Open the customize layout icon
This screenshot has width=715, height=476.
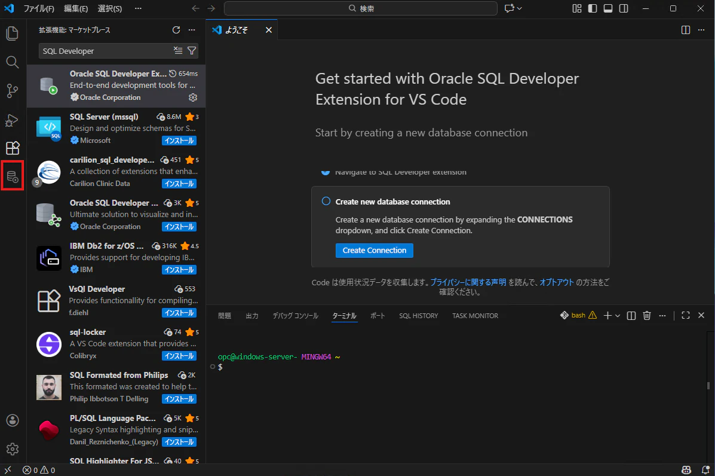pos(577,8)
